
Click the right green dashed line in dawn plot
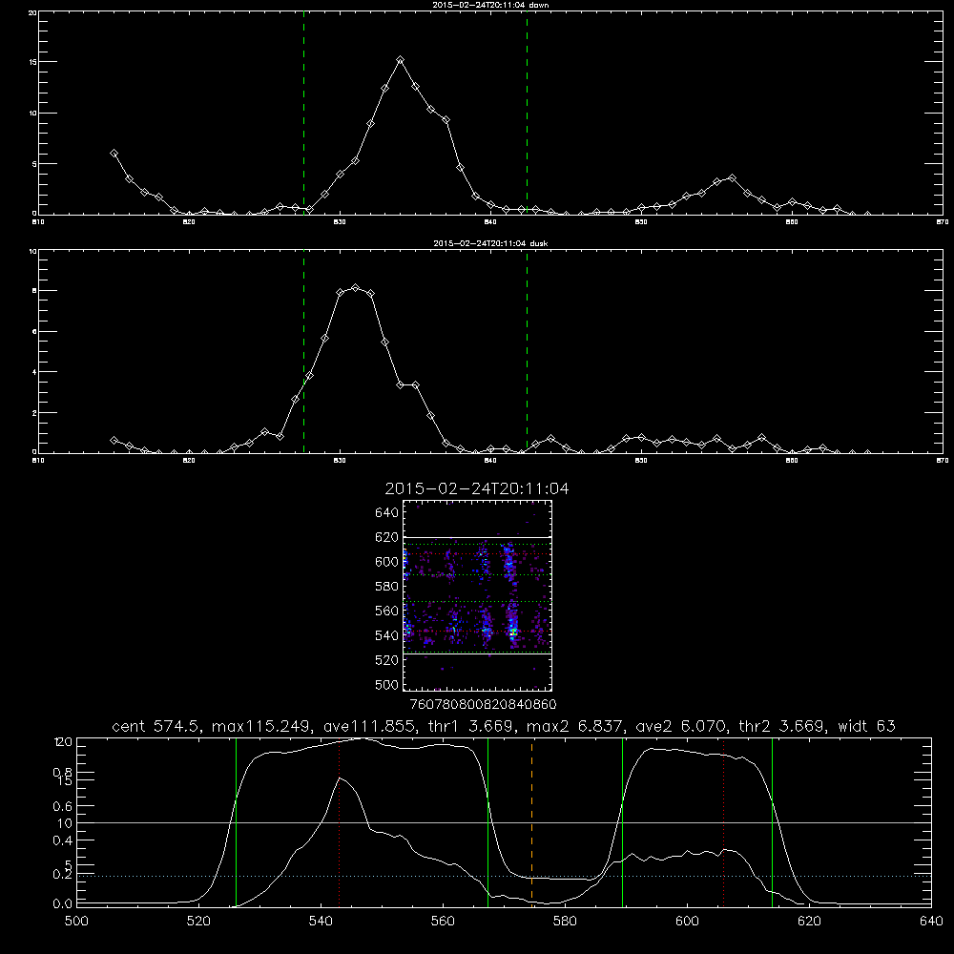(x=527, y=113)
